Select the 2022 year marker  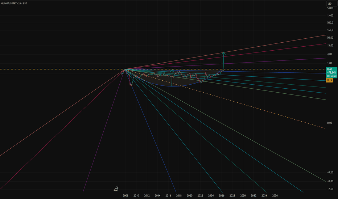pyautogui.click(x=200, y=195)
